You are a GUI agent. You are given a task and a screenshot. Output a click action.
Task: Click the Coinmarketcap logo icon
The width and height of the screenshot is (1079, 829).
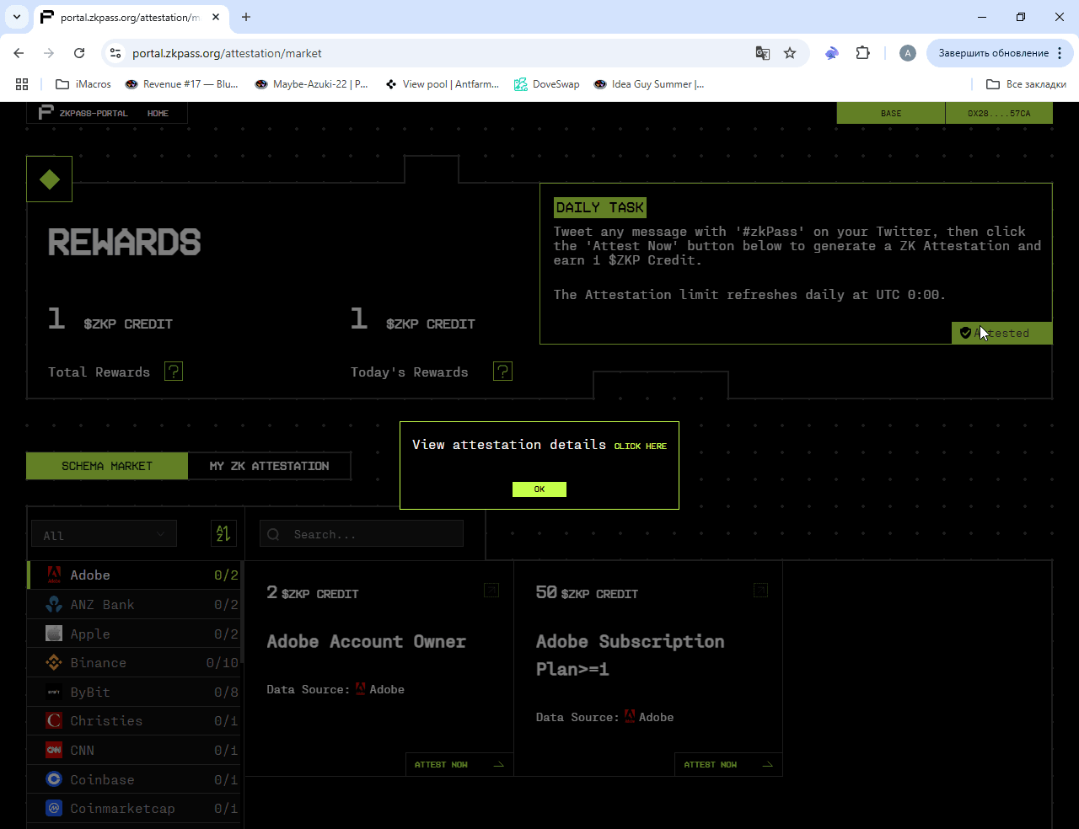point(54,809)
